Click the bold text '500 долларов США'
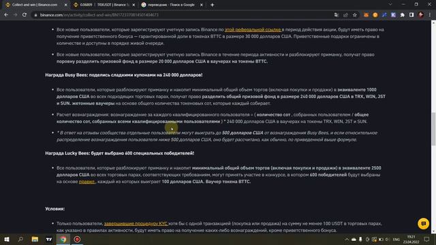 (x=243, y=133)
